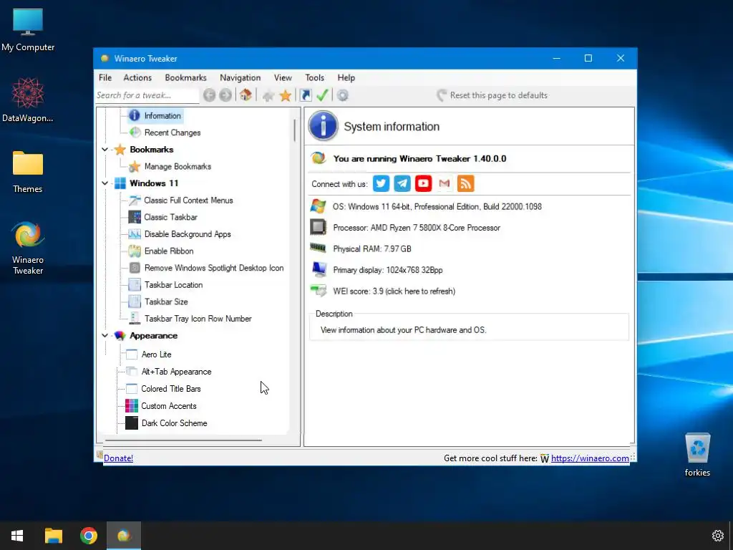Screen dimensions: 733x550
Task: Open the Actions menu
Action: pos(137,77)
